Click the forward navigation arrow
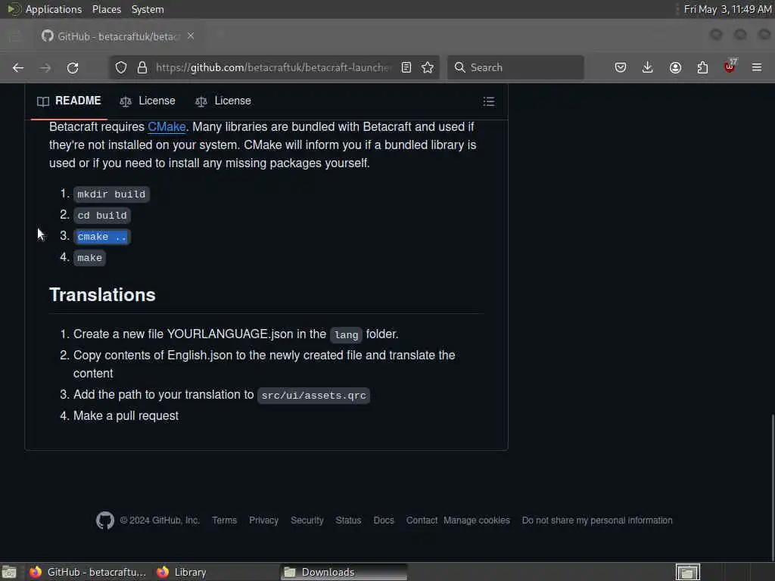 [45, 67]
